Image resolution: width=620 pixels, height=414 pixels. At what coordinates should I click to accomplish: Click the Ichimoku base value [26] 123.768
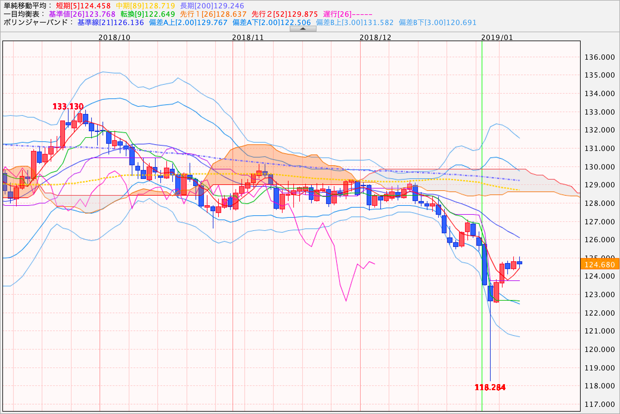pos(82,14)
